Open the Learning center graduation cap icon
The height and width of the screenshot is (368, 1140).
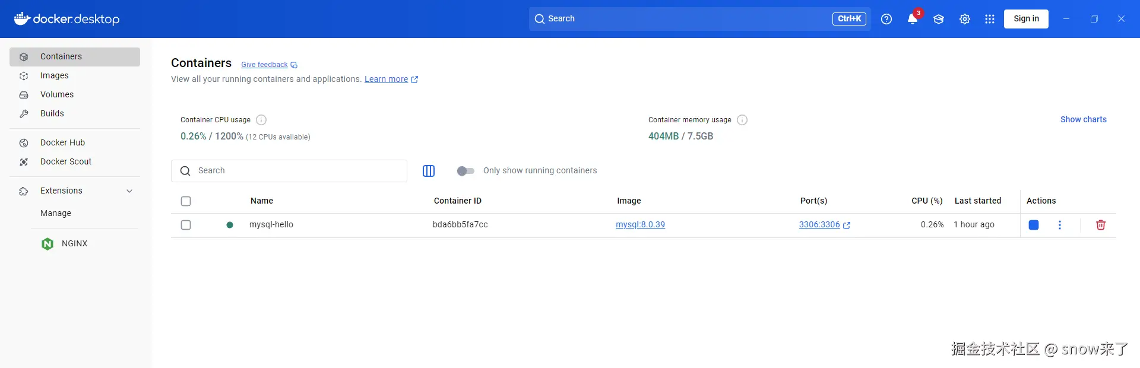939,19
